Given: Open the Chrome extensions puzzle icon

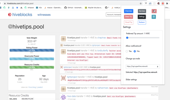Looking at the screenshot, I should pyautogui.click(x=167, y=3).
